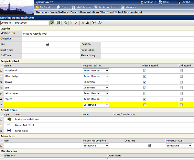Open the Date calendar picker icon
Image resolution: width=194 pixels, height=160 pixels.
coord(47,45)
